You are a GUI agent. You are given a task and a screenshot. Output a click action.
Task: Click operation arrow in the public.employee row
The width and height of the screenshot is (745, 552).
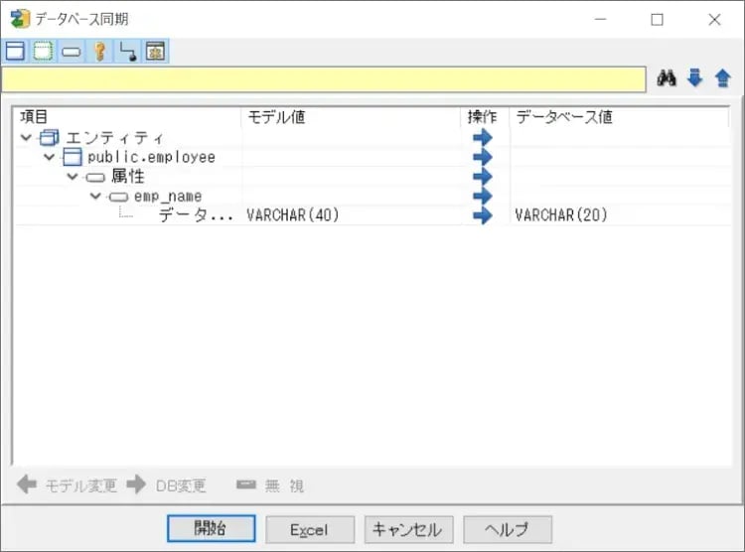483,157
